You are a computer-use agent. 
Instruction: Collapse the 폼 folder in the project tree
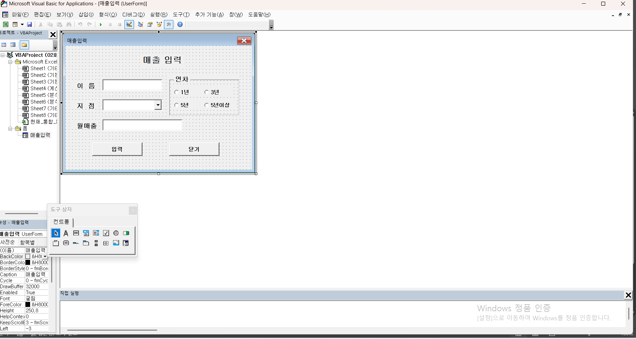point(10,129)
